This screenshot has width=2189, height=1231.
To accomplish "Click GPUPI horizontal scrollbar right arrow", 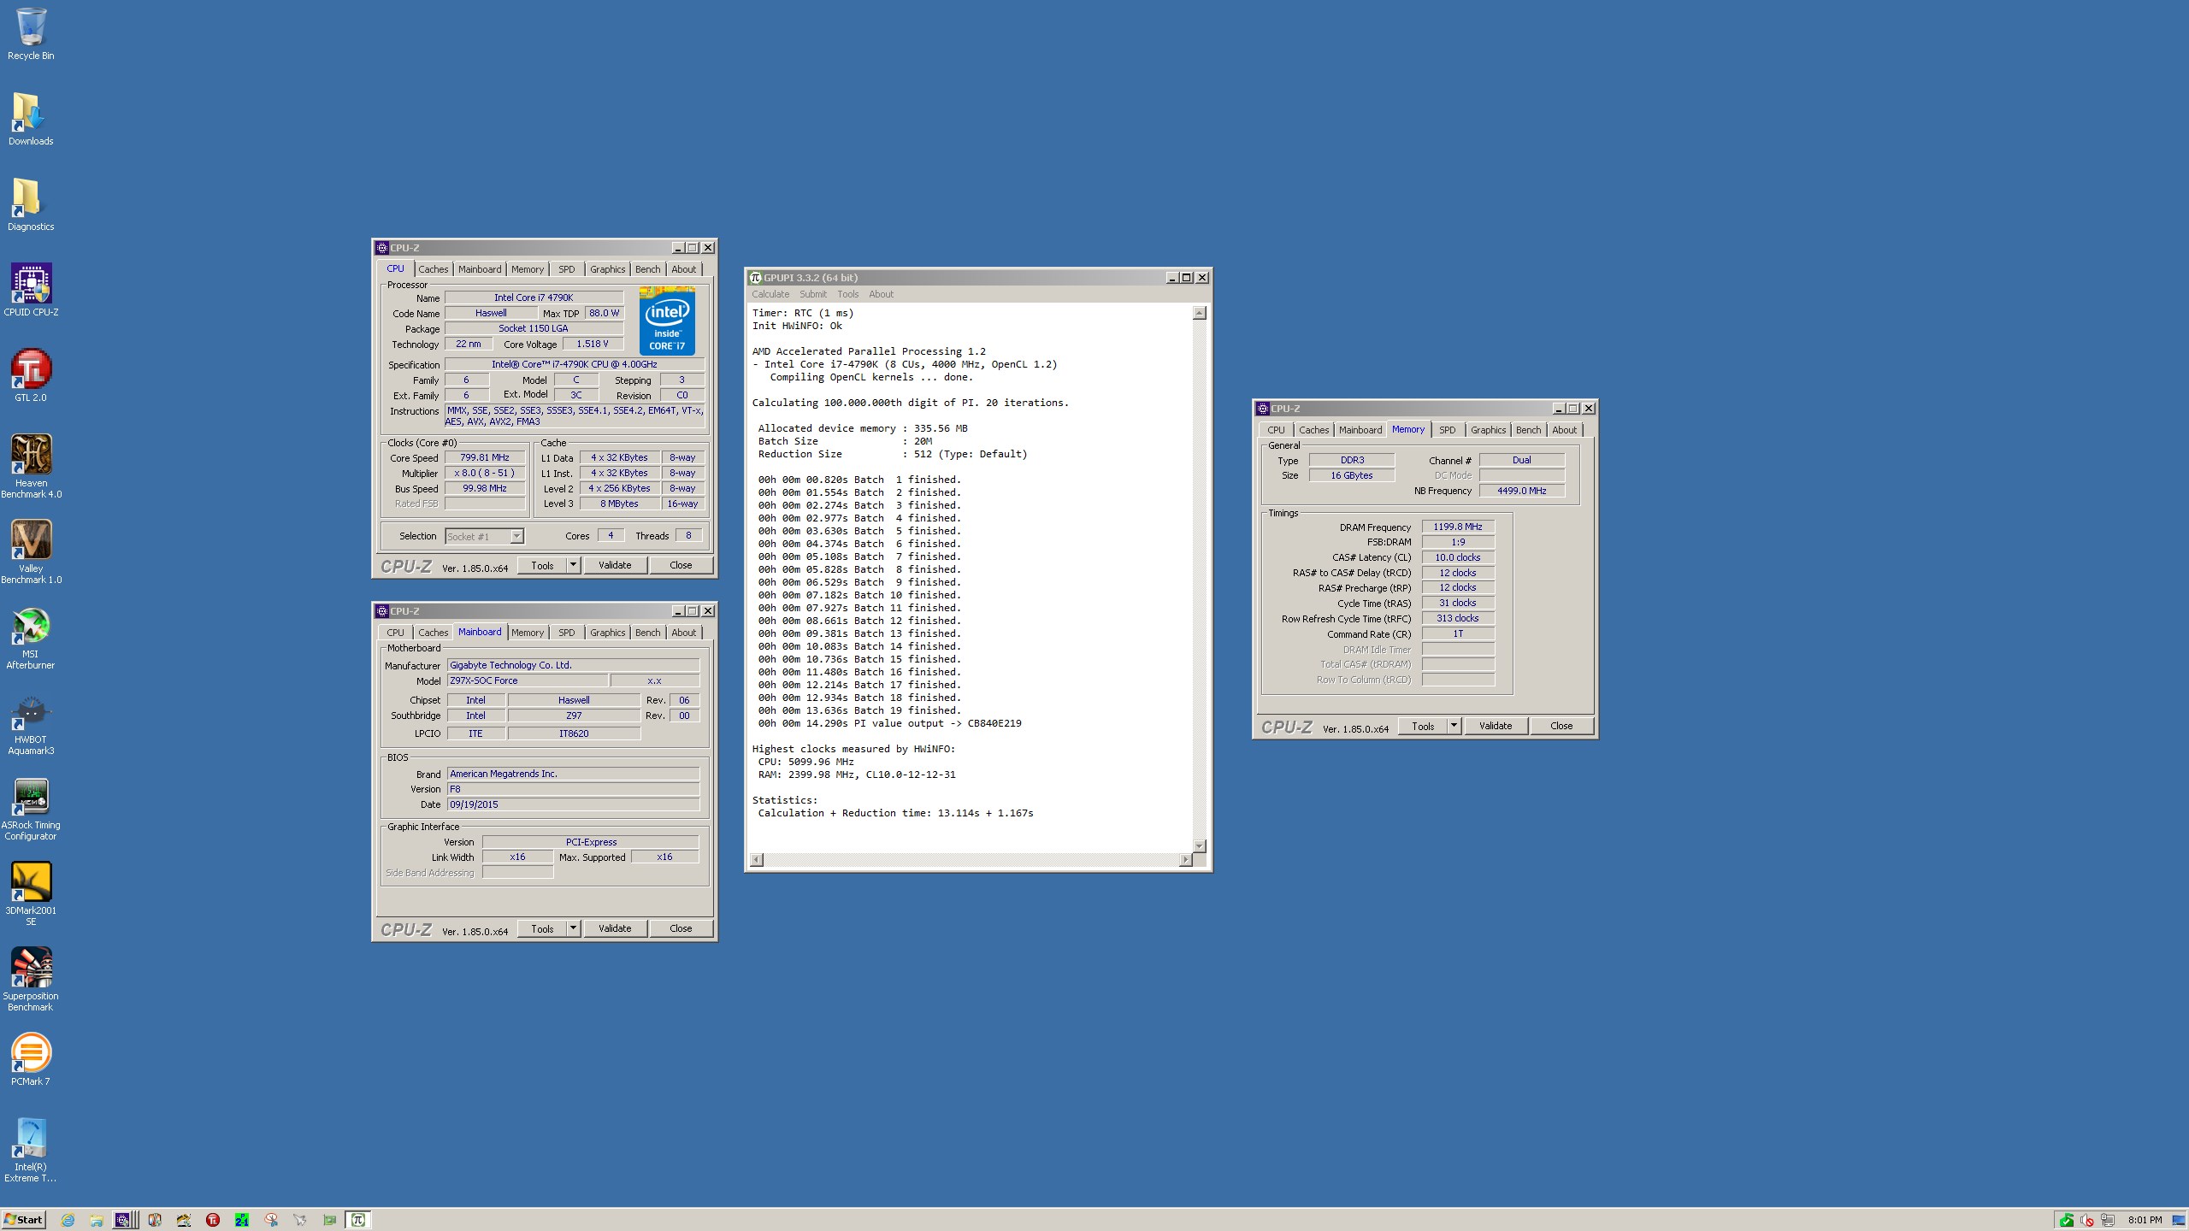I will [1185, 860].
